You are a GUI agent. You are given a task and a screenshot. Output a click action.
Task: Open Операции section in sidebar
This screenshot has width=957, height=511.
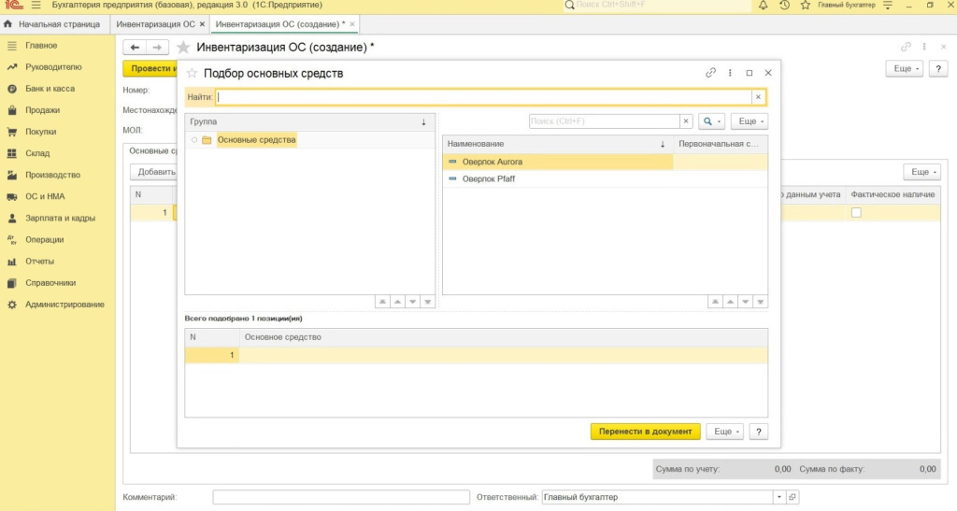pos(44,240)
